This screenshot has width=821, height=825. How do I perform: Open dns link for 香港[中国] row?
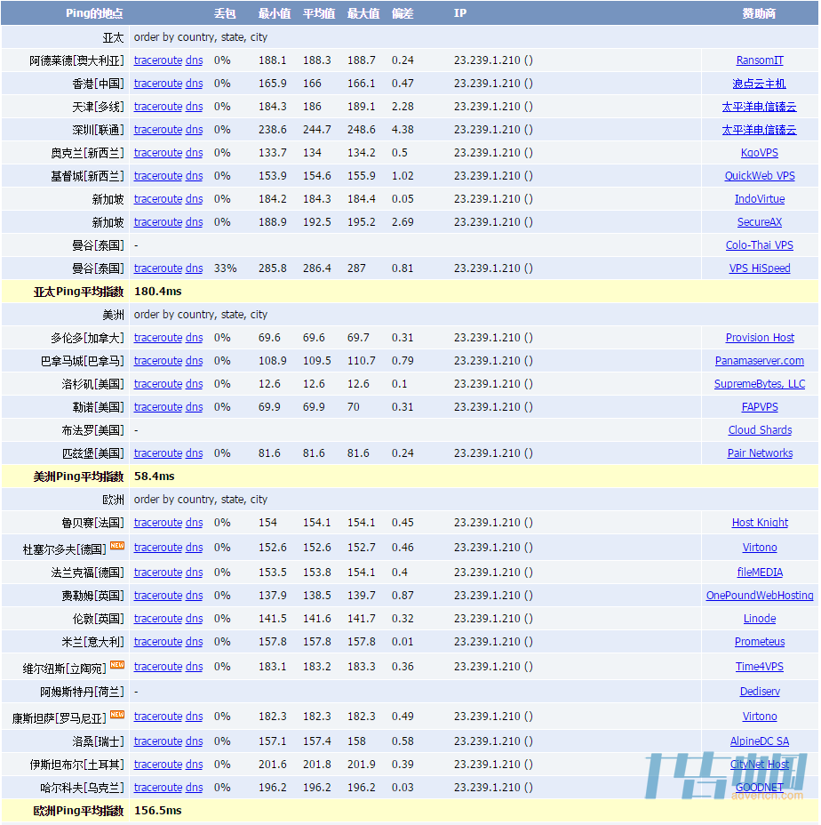click(194, 84)
